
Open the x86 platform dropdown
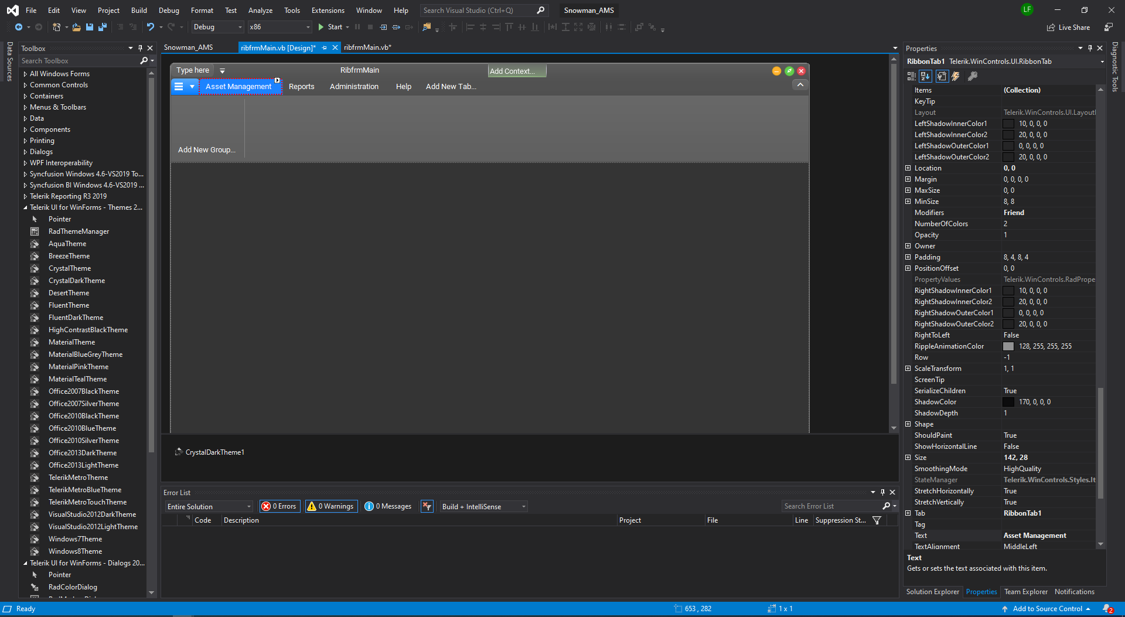pos(279,27)
